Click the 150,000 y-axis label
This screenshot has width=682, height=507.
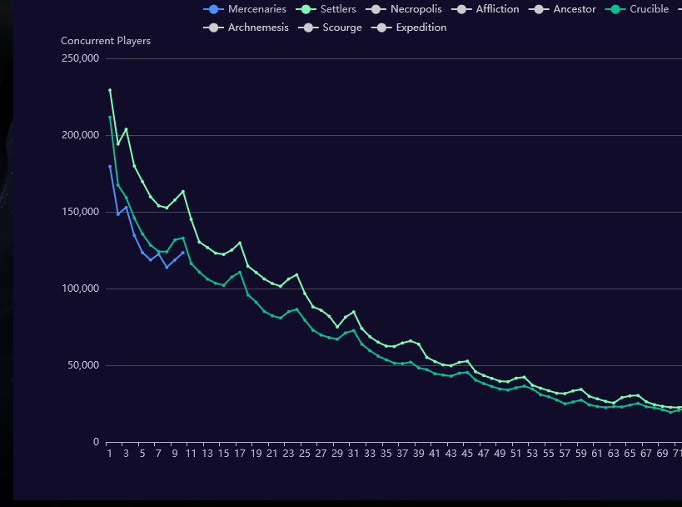[x=81, y=212]
